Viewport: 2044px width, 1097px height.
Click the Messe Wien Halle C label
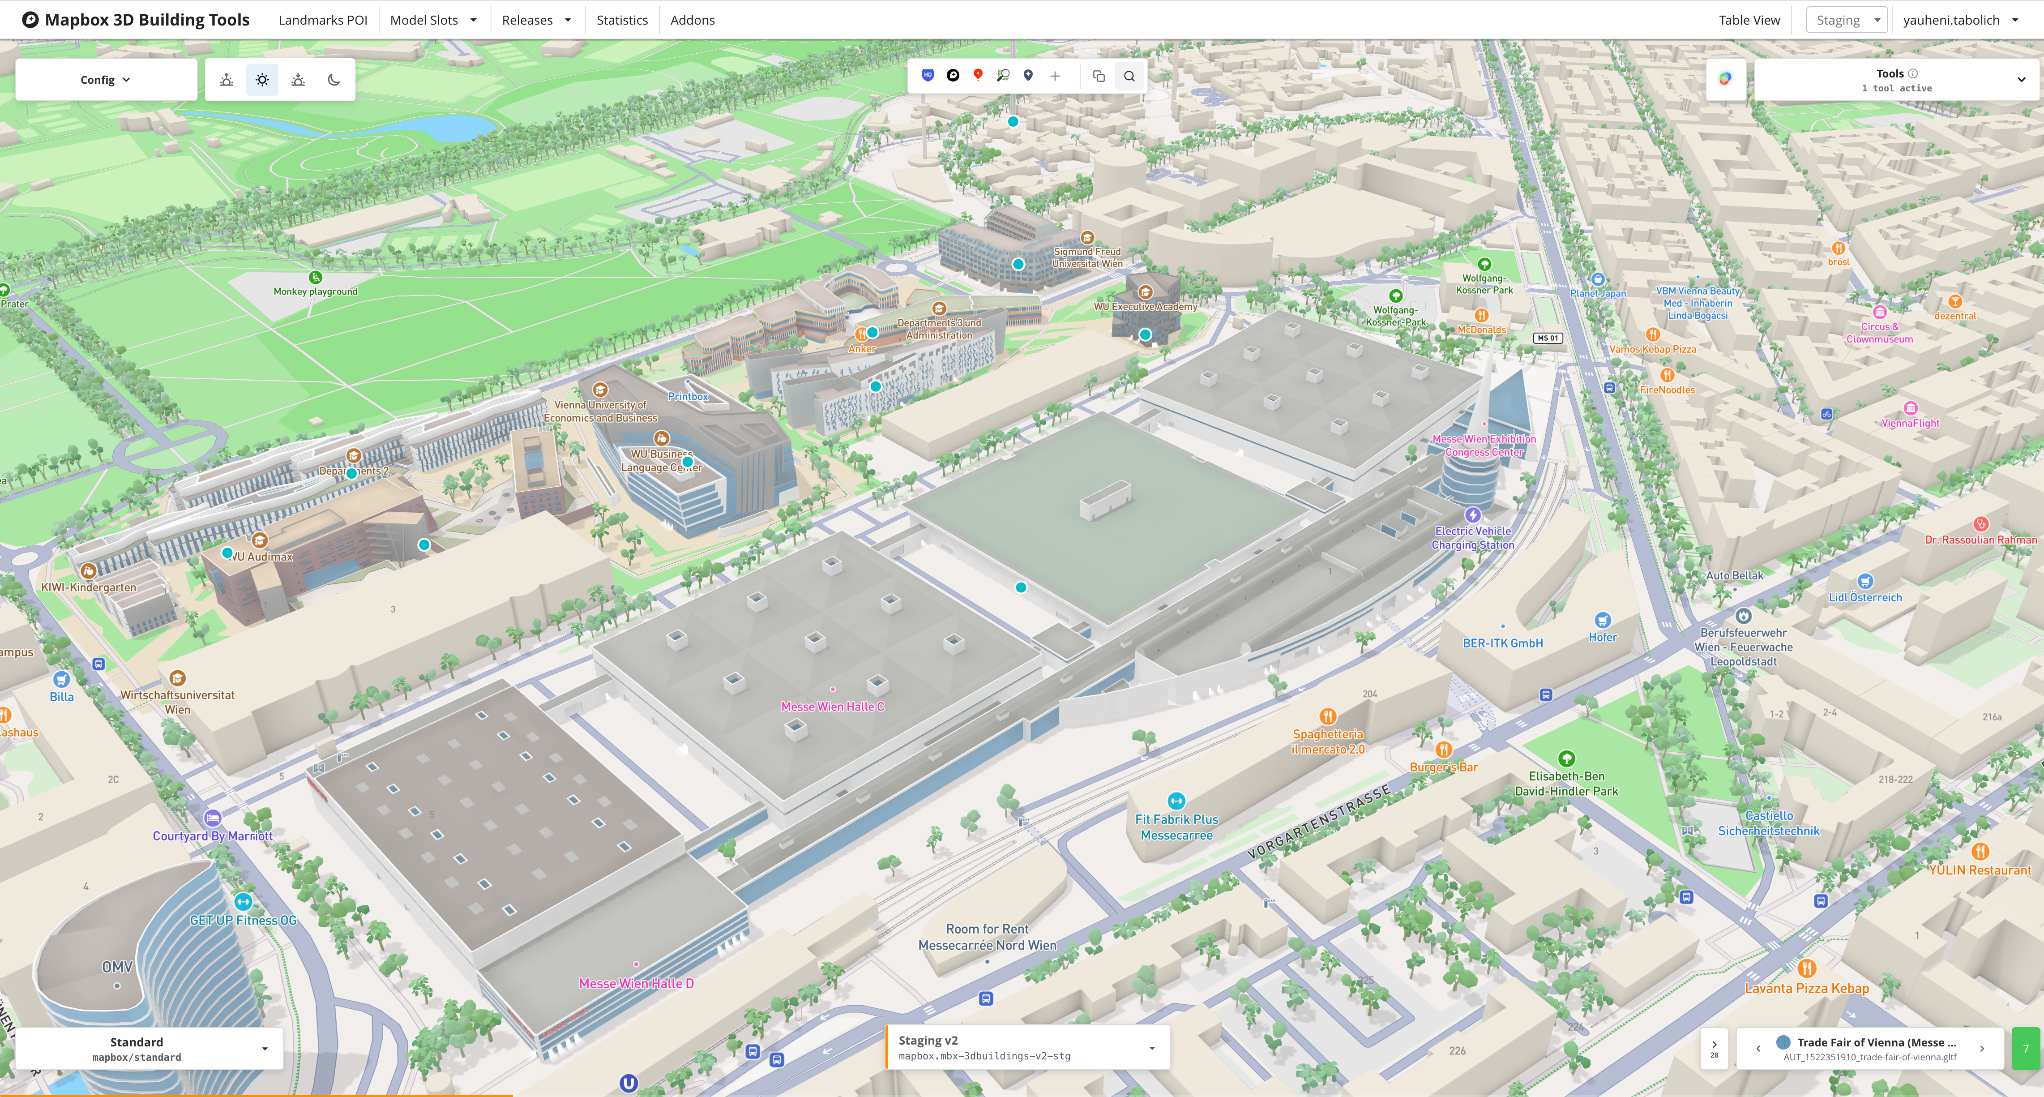click(832, 707)
